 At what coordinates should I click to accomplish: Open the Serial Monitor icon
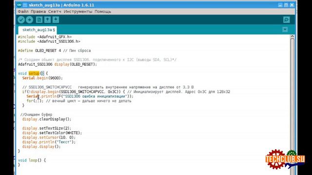tap(286, 19)
